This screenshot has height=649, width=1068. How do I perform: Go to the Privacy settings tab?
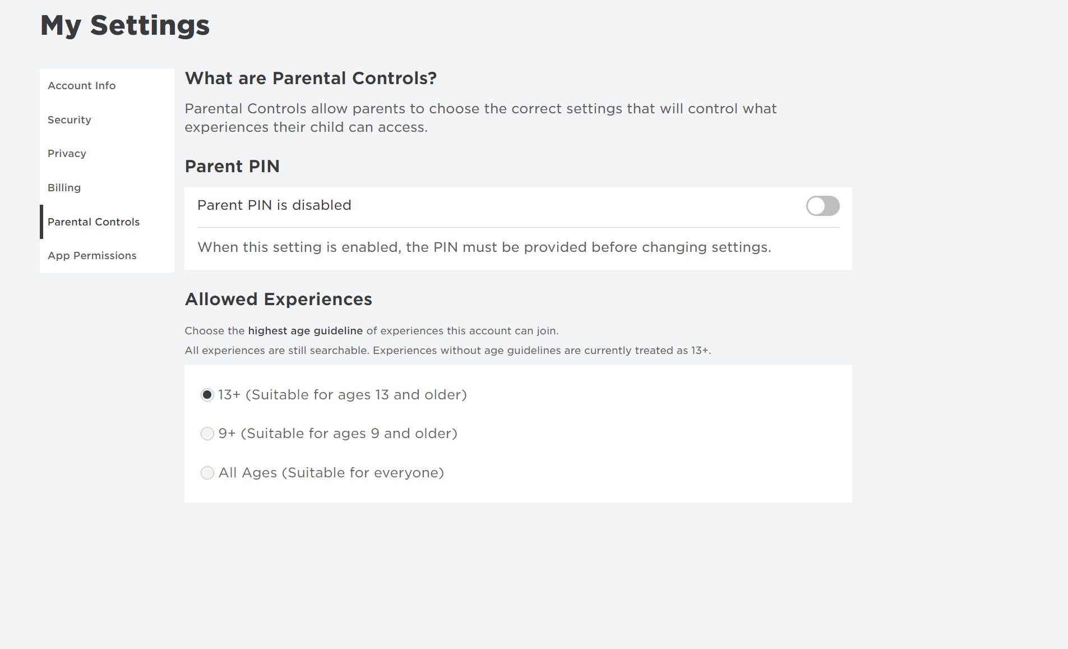(x=67, y=154)
